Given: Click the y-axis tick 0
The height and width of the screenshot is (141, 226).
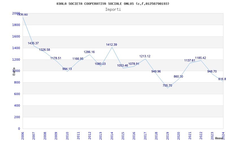Looking at the screenshot, I should click(x=19, y=129).
